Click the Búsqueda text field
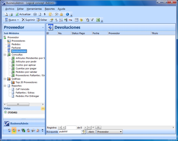Screen dimensions: 178x141 (x=70, y=132)
